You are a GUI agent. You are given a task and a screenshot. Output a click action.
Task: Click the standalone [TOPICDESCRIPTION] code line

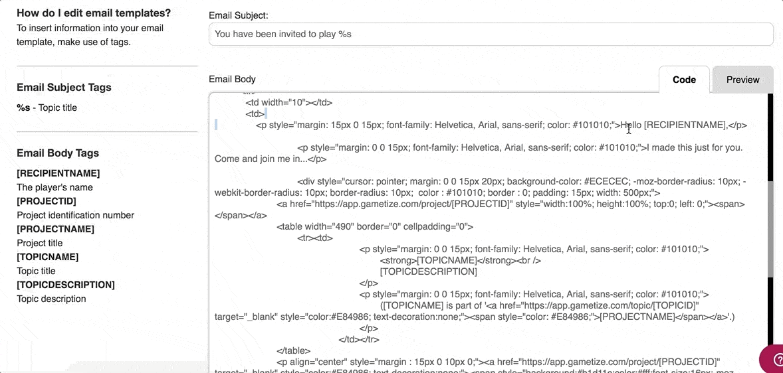tap(429, 271)
